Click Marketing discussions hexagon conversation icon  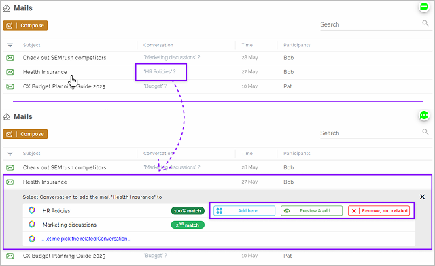(32, 224)
